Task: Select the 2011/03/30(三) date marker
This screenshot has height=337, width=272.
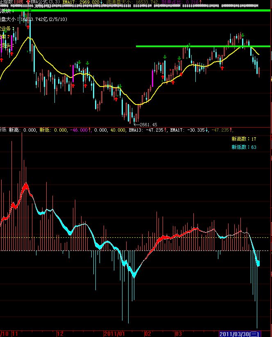Action: 240,334
